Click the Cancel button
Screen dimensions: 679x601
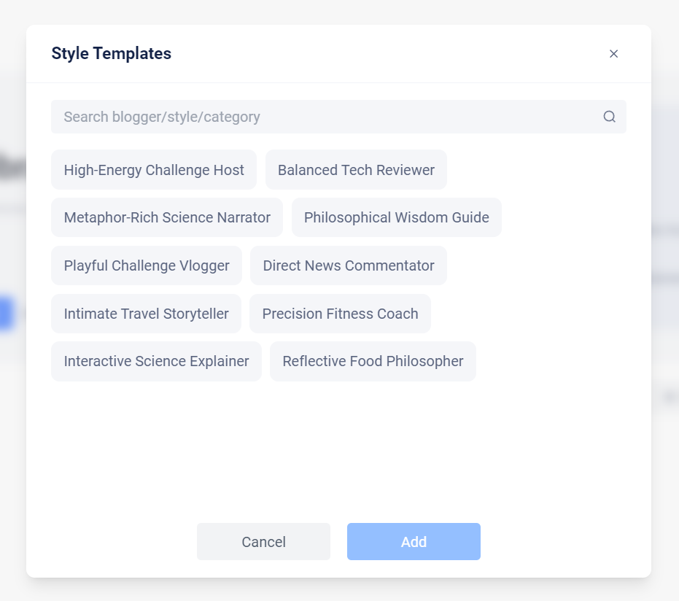(263, 541)
